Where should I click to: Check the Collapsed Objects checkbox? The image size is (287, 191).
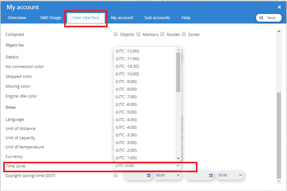[116, 34]
